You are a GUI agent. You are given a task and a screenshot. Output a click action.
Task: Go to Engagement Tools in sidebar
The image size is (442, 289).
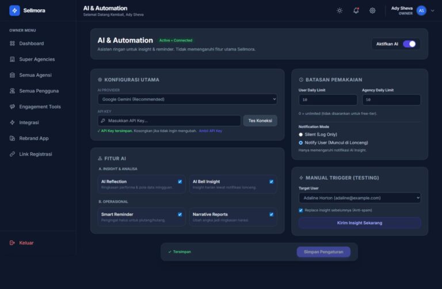click(x=40, y=107)
